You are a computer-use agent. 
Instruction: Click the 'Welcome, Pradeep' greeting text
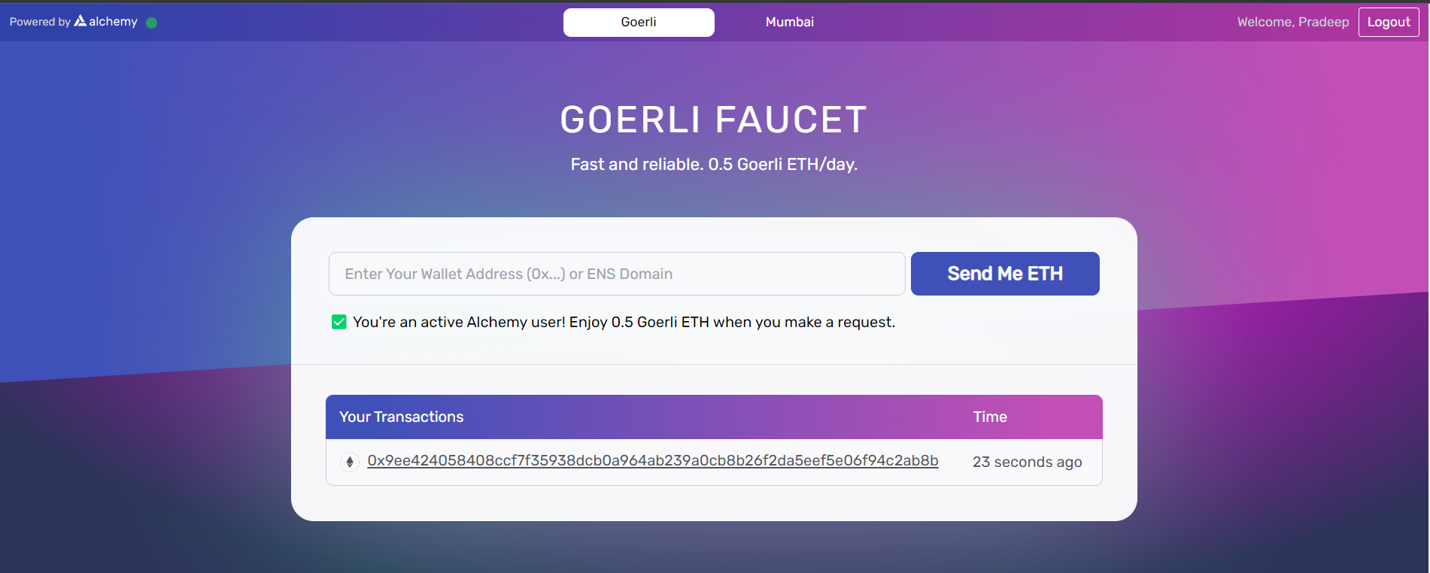coord(1293,23)
